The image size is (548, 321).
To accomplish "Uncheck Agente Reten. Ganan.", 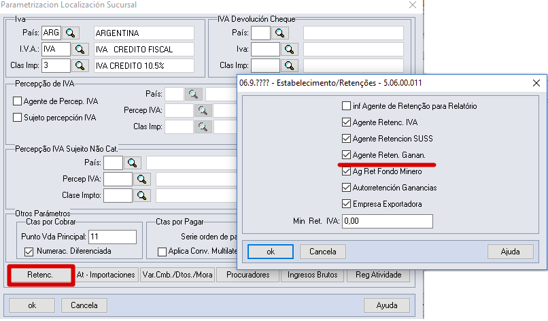I will pyautogui.click(x=346, y=155).
